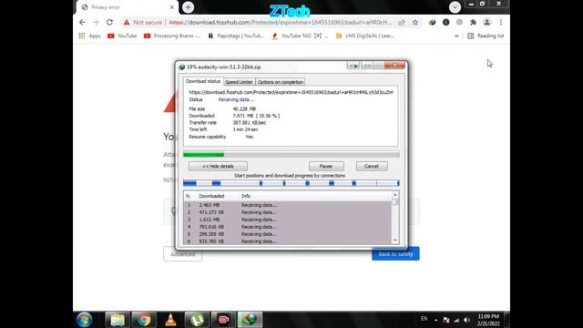The image size is (583, 328).
Task: Open the Processing Brains bookmark
Action: pos(172,36)
